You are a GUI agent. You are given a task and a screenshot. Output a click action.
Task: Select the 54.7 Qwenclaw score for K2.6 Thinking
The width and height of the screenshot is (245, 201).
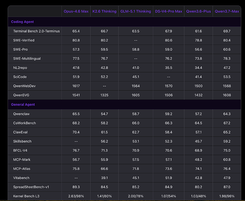104,114
